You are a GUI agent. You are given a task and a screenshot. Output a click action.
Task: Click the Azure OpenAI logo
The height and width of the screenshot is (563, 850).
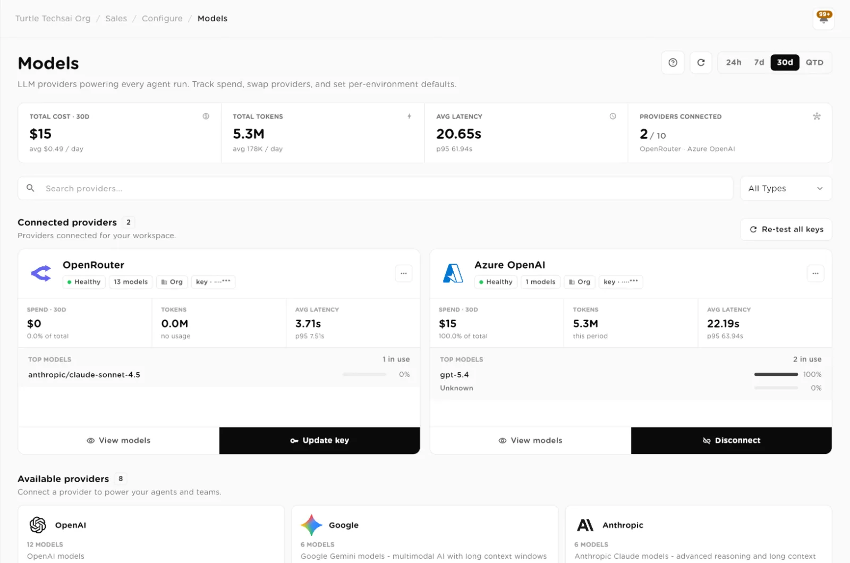click(x=453, y=273)
